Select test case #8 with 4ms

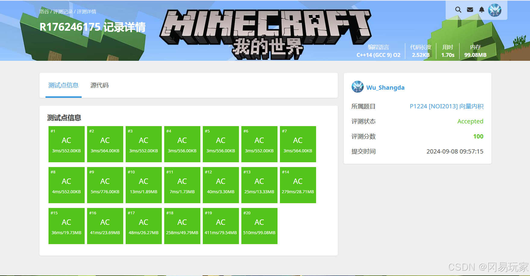click(67, 185)
